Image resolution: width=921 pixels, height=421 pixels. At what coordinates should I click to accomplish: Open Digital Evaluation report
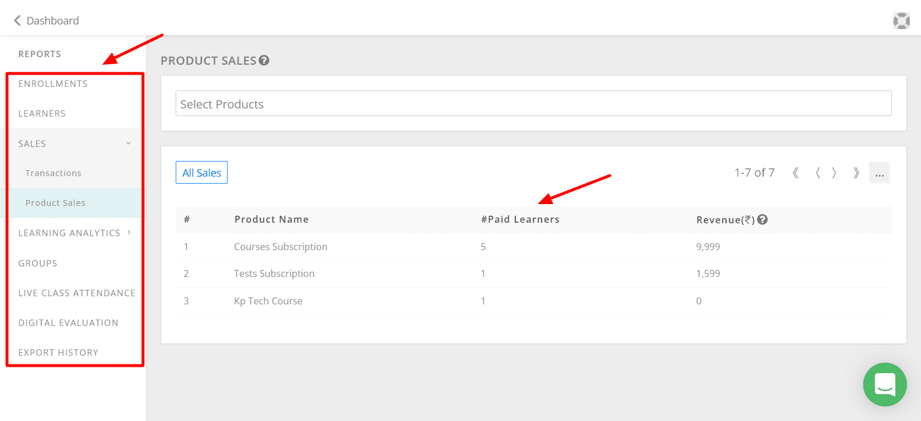tap(68, 322)
